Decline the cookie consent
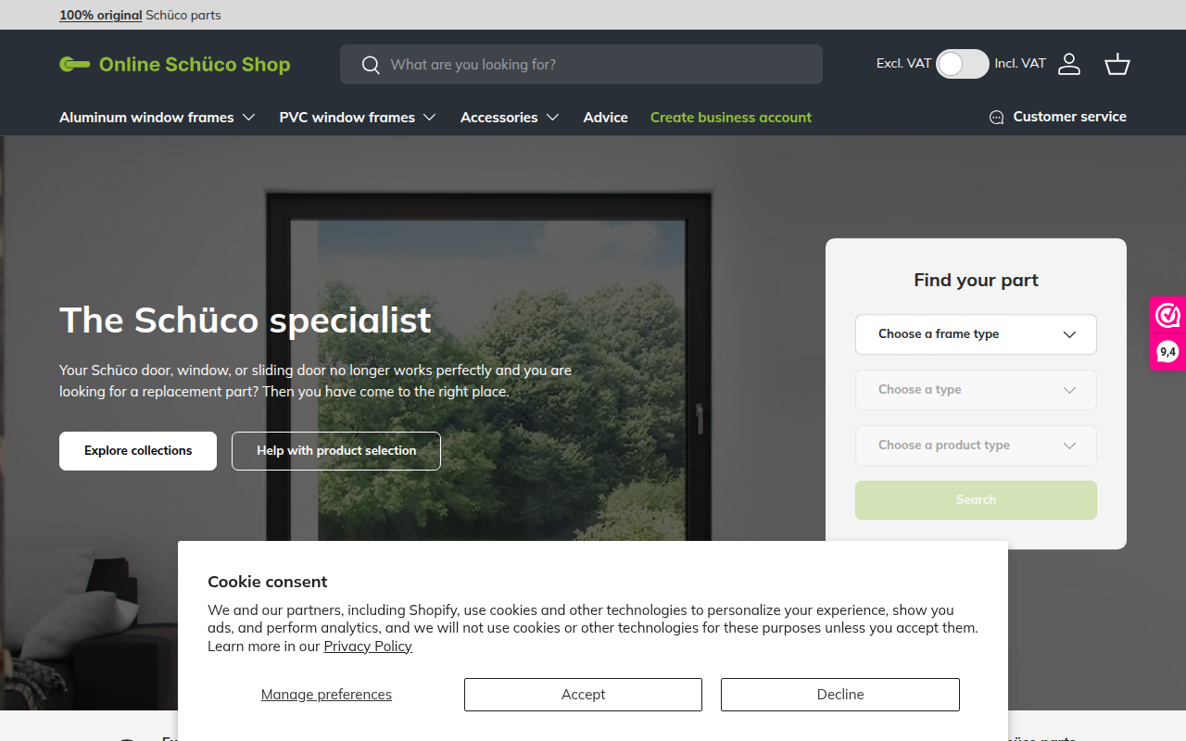This screenshot has height=741, width=1186. pyautogui.click(x=840, y=695)
